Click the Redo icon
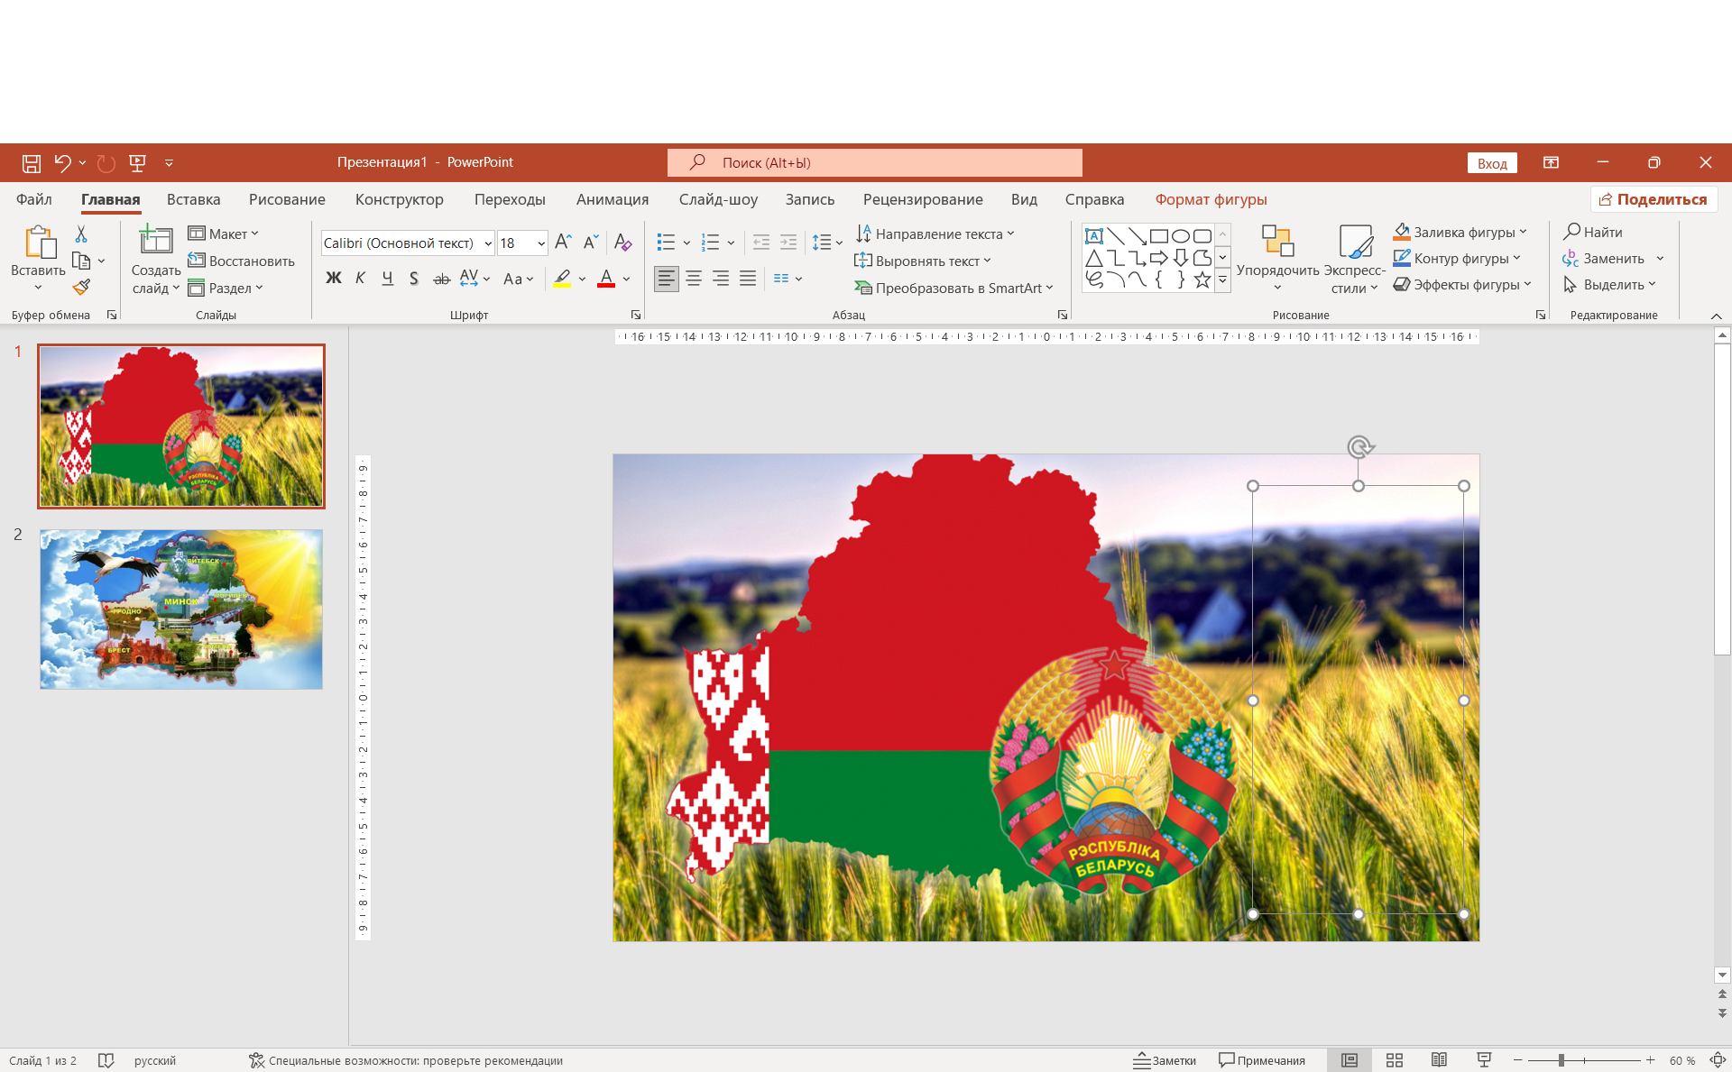The height and width of the screenshot is (1072, 1732). tap(106, 163)
